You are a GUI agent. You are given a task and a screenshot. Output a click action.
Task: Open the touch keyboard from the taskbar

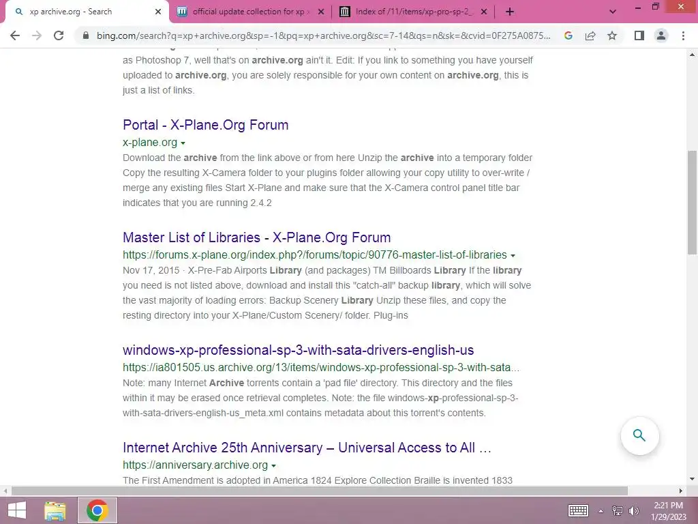pos(578,510)
